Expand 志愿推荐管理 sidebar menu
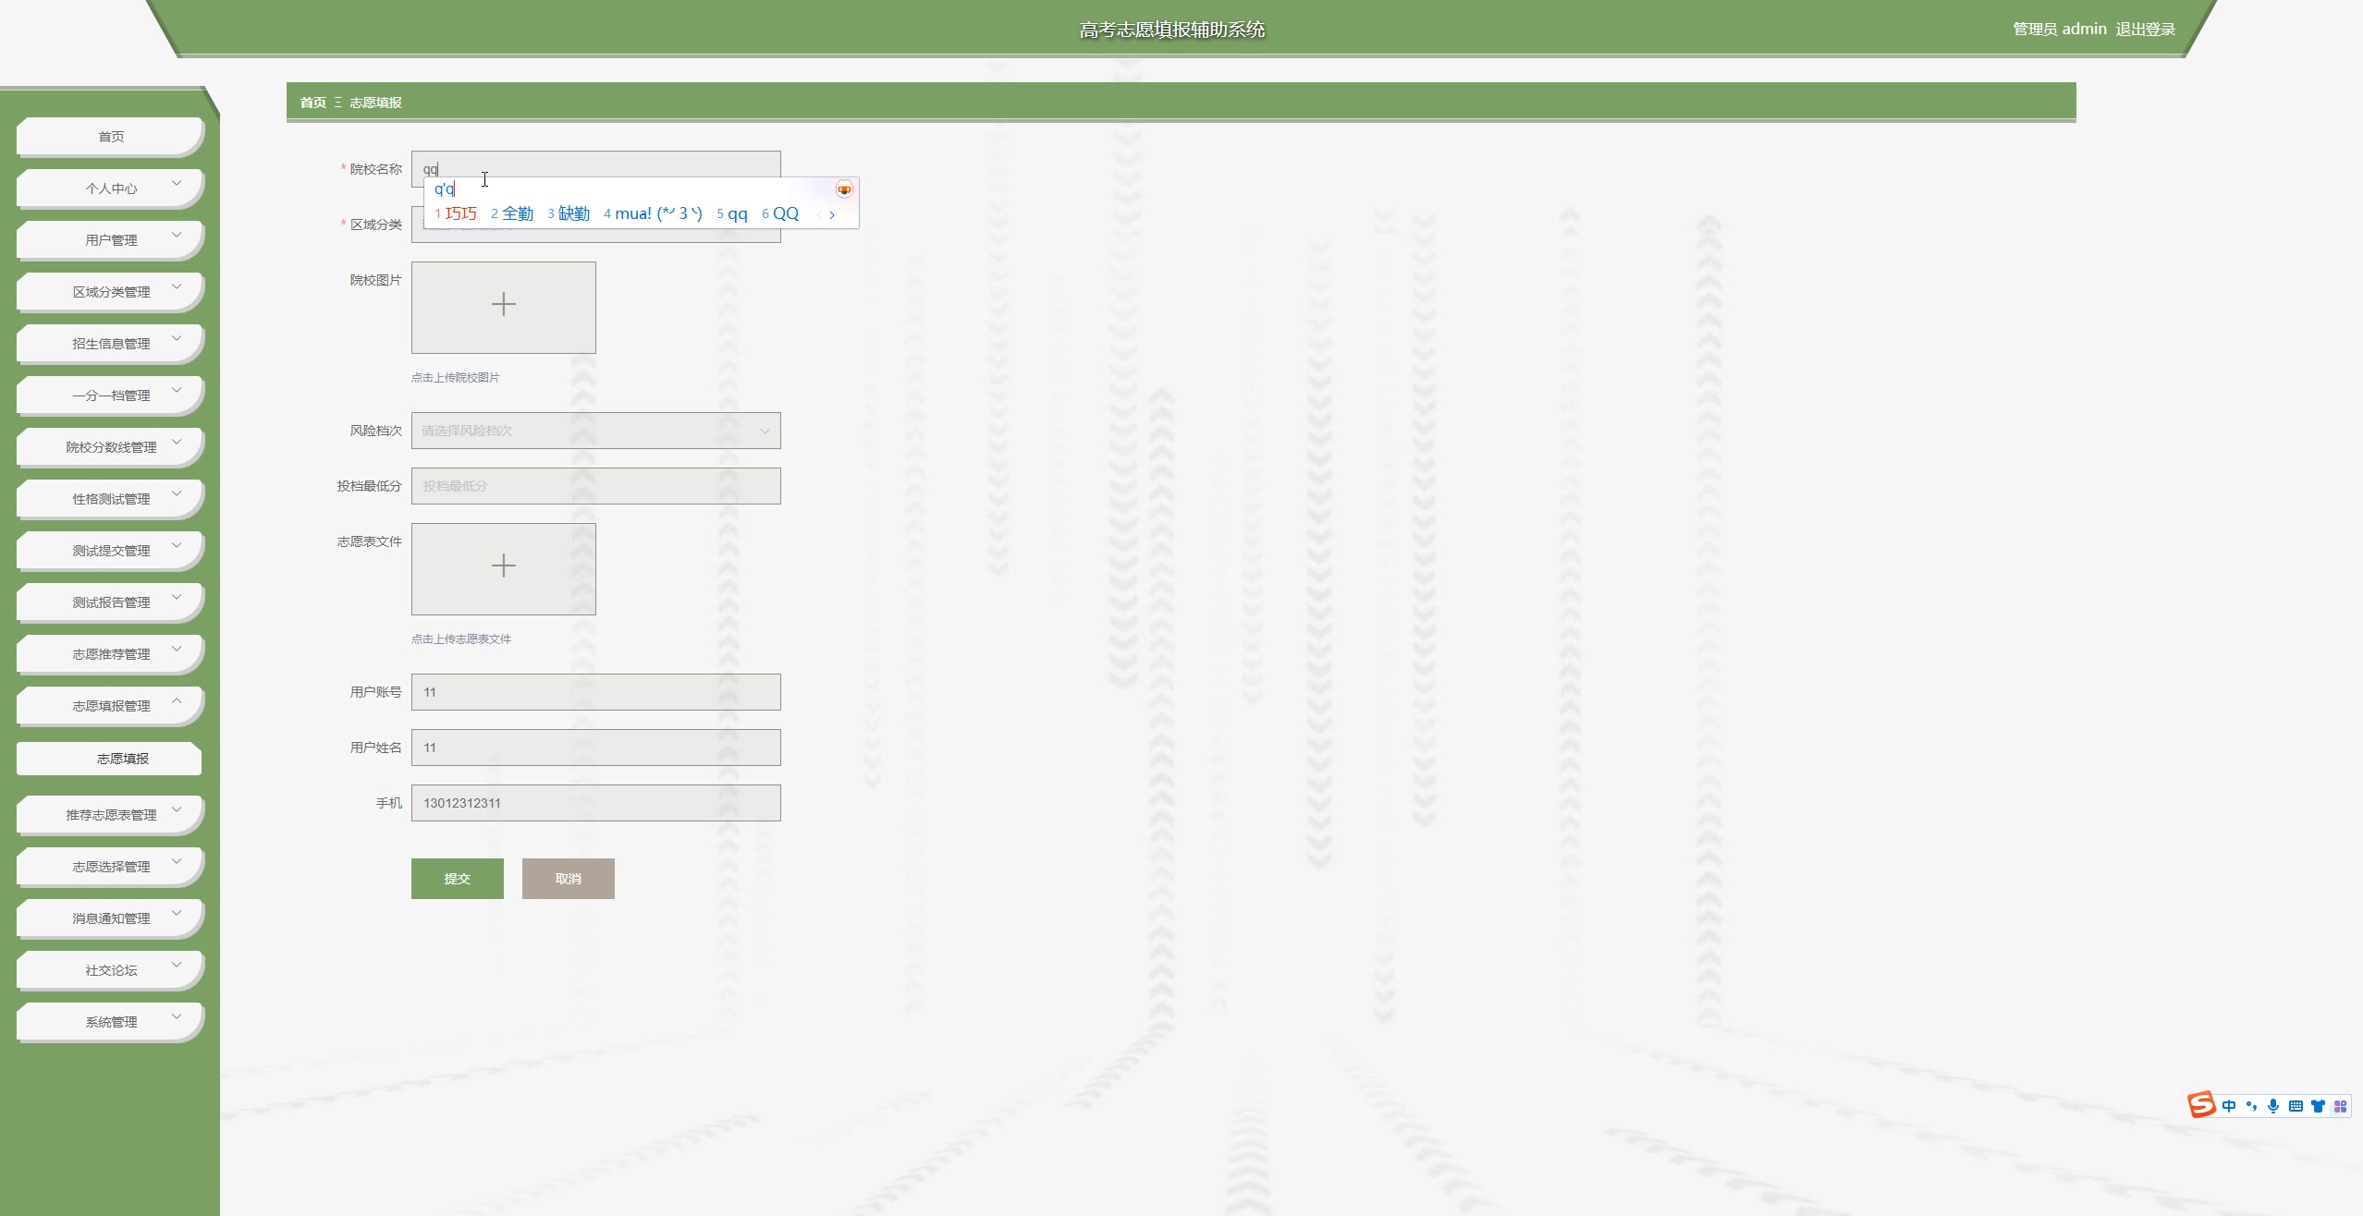 [110, 654]
